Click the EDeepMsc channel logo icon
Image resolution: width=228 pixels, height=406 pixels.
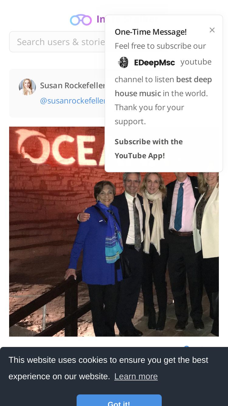tap(123, 62)
